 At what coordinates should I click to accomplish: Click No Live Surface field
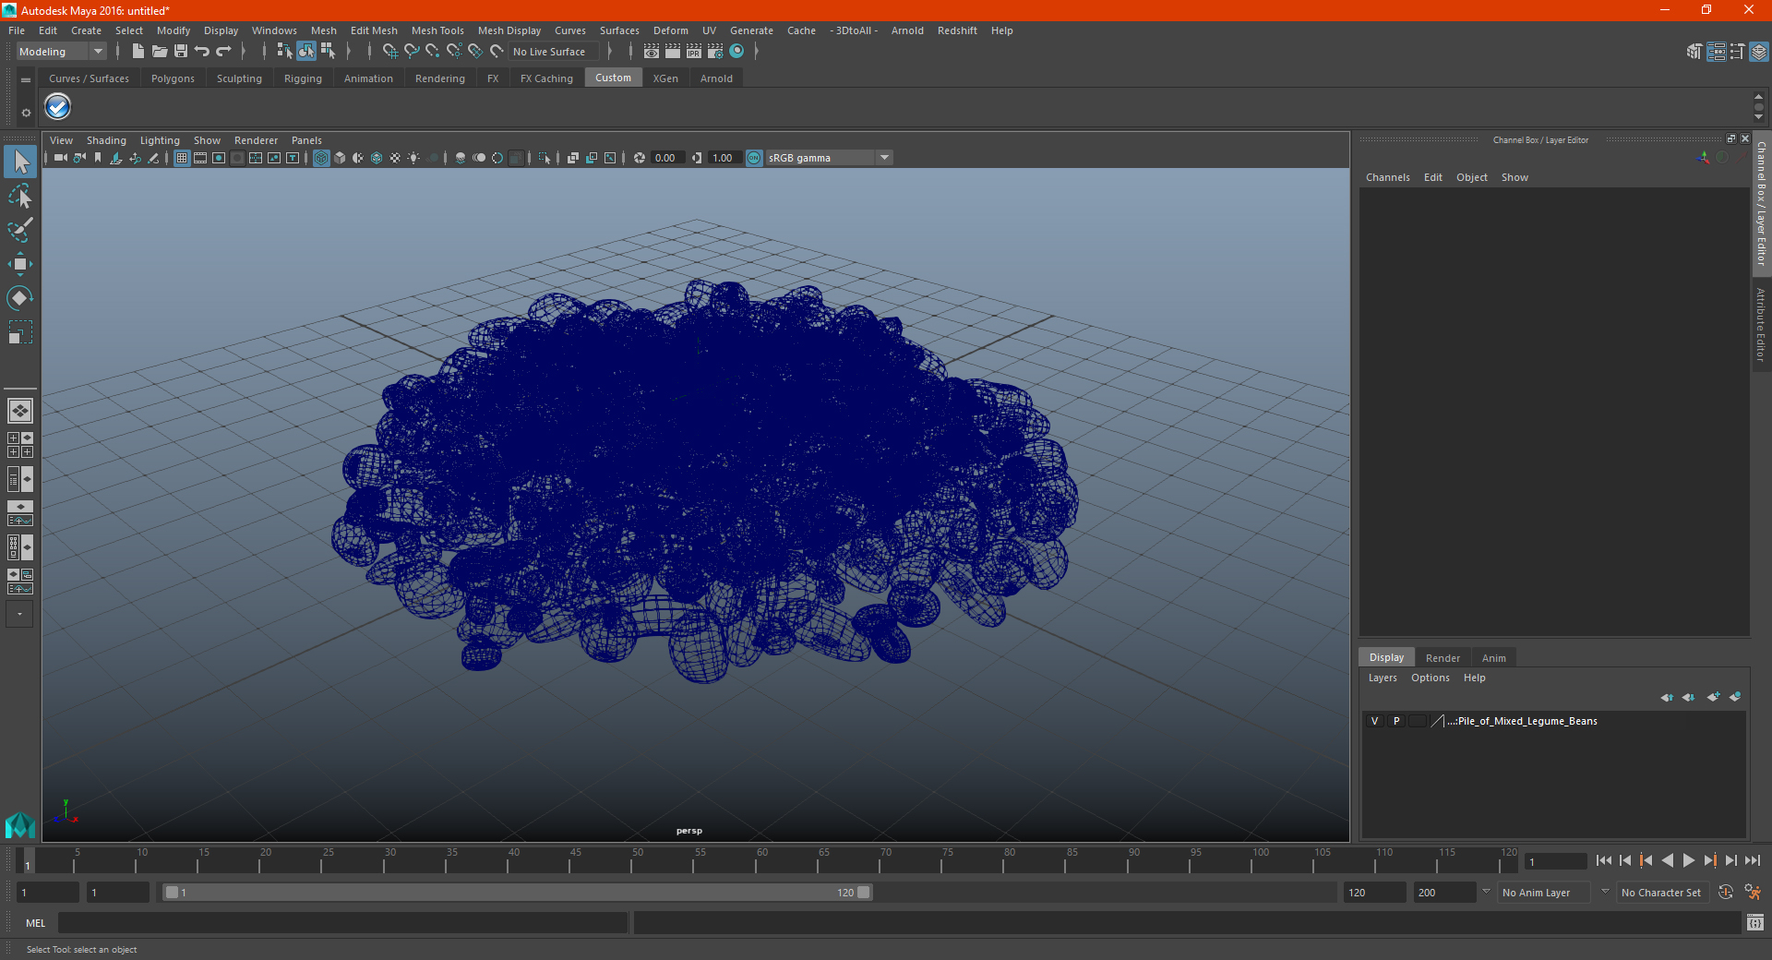(555, 52)
